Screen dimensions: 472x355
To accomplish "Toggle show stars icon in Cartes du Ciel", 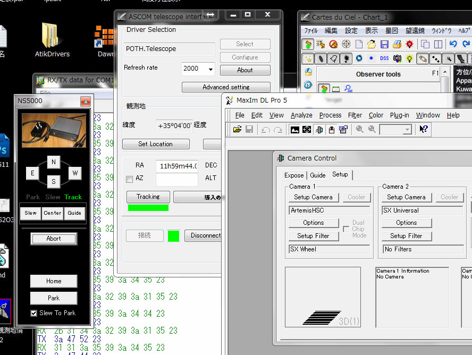I will [x=308, y=58].
